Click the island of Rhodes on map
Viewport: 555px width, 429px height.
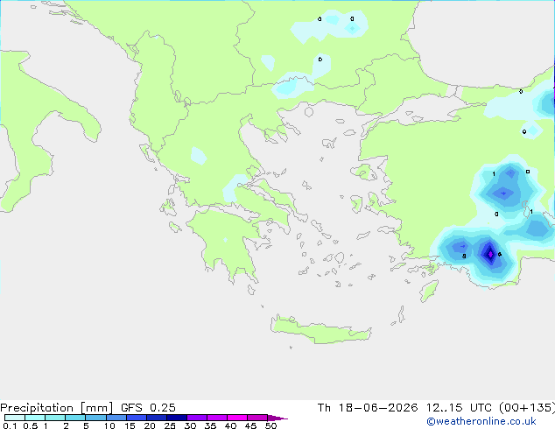tap(429, 291)
